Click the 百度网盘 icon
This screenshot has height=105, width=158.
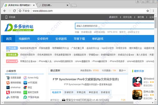(8, 97)
